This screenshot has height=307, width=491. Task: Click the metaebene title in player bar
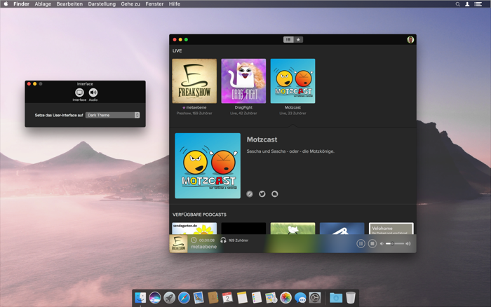(x=204, y=247)
